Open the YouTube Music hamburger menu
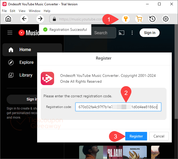Viewport: 178px width, 159px height. [10, 33]
